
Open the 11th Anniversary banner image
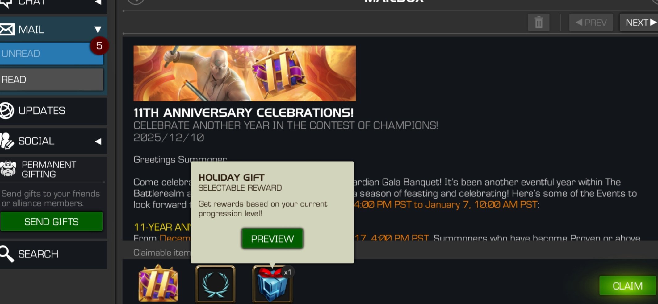click(x=245, y=73)
